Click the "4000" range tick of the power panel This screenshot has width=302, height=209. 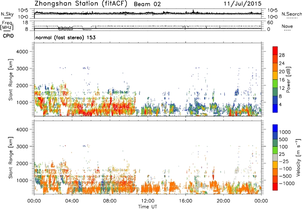coord(22,52)
